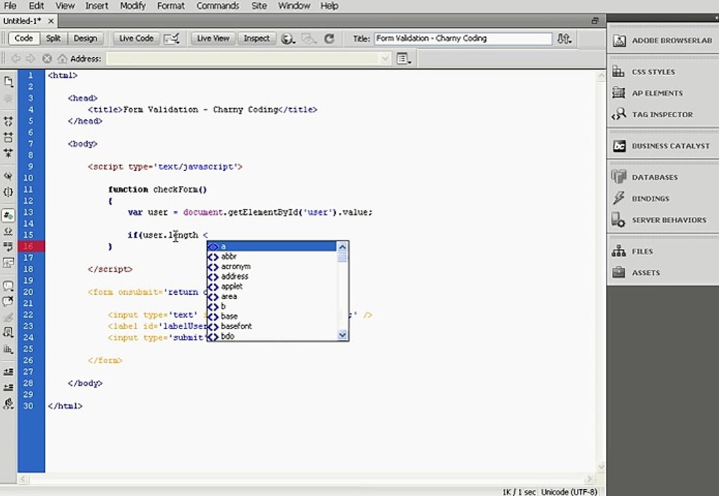Click the Refresh Design View icon
Viewport: 719px width, 496px height.
(x=329, y=39)
